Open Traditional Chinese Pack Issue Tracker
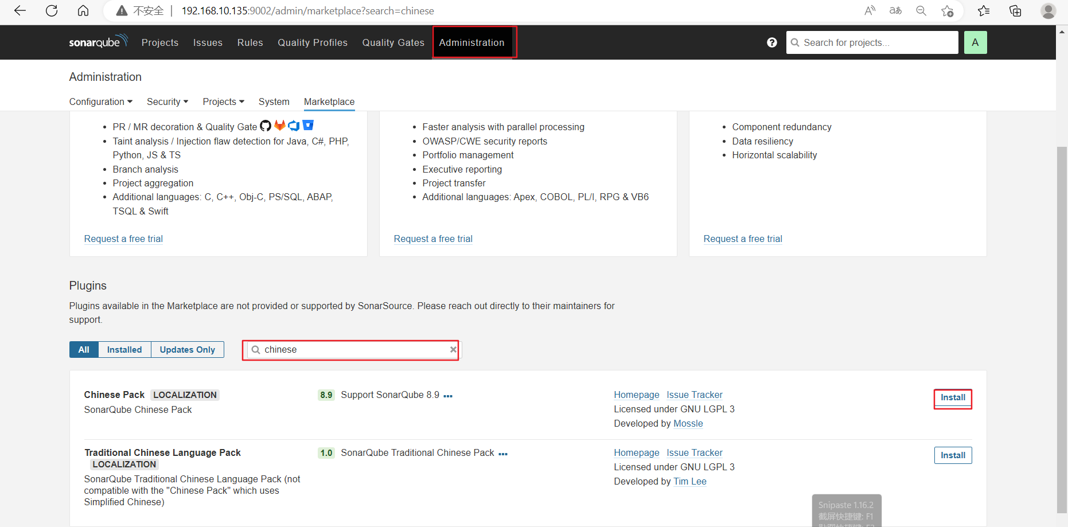The height and width of the screenshot is (527, 1068). coord(695,452)
